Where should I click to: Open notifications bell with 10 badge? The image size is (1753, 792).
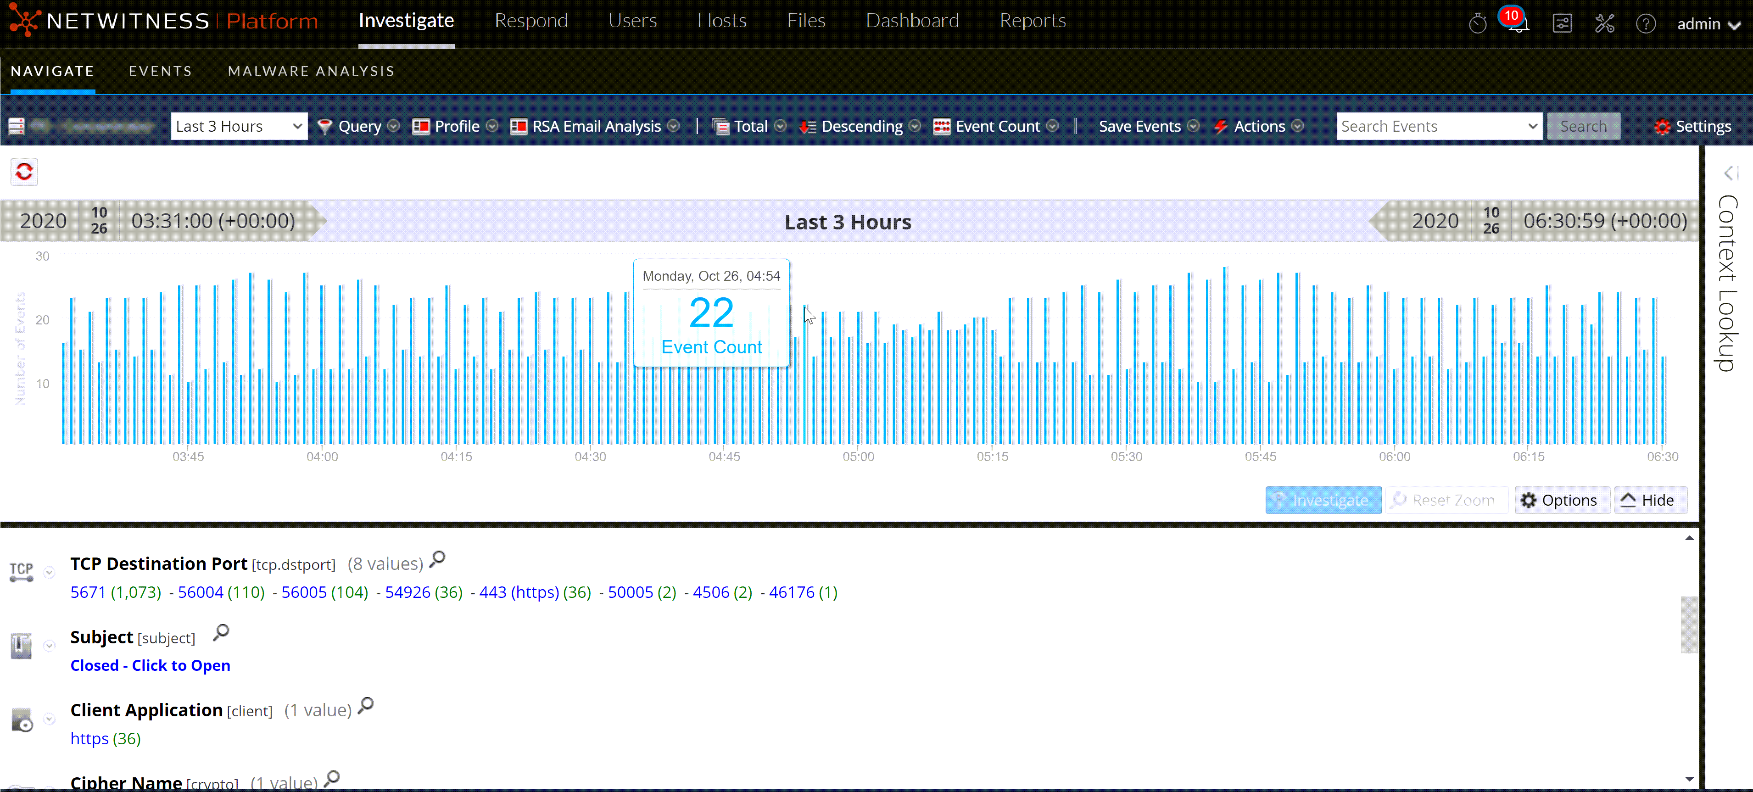click(x=1517, y=23)
